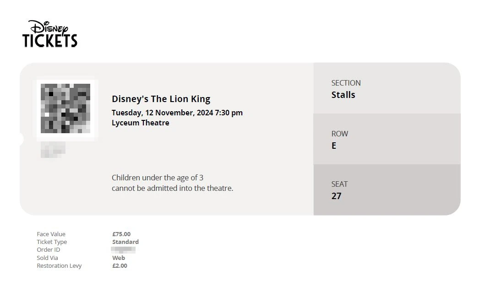
Task: Select the £2.00 restoration levy amount
Action: [120, 265]
